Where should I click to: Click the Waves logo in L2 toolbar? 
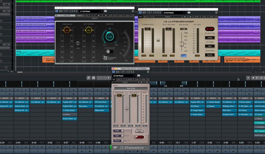coord(141,17)
